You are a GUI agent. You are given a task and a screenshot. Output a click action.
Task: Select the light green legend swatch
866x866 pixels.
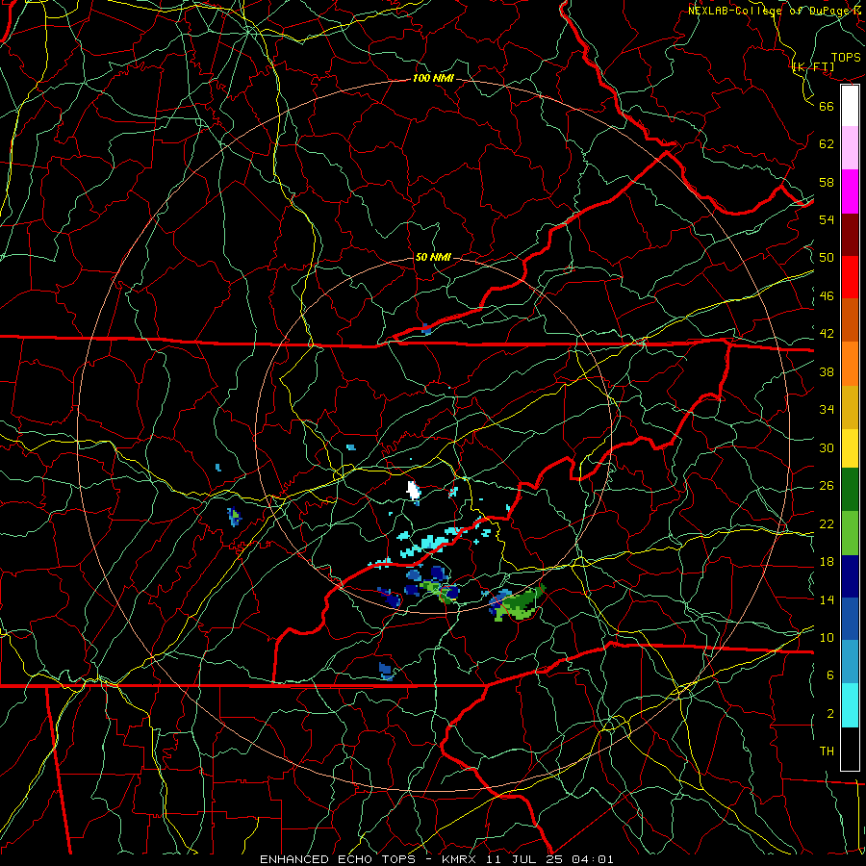tap(850, 533)
